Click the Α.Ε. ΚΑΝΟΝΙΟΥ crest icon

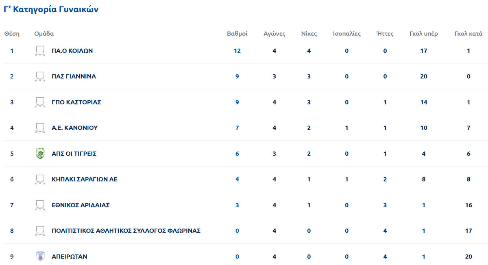[x=40, y=128]
